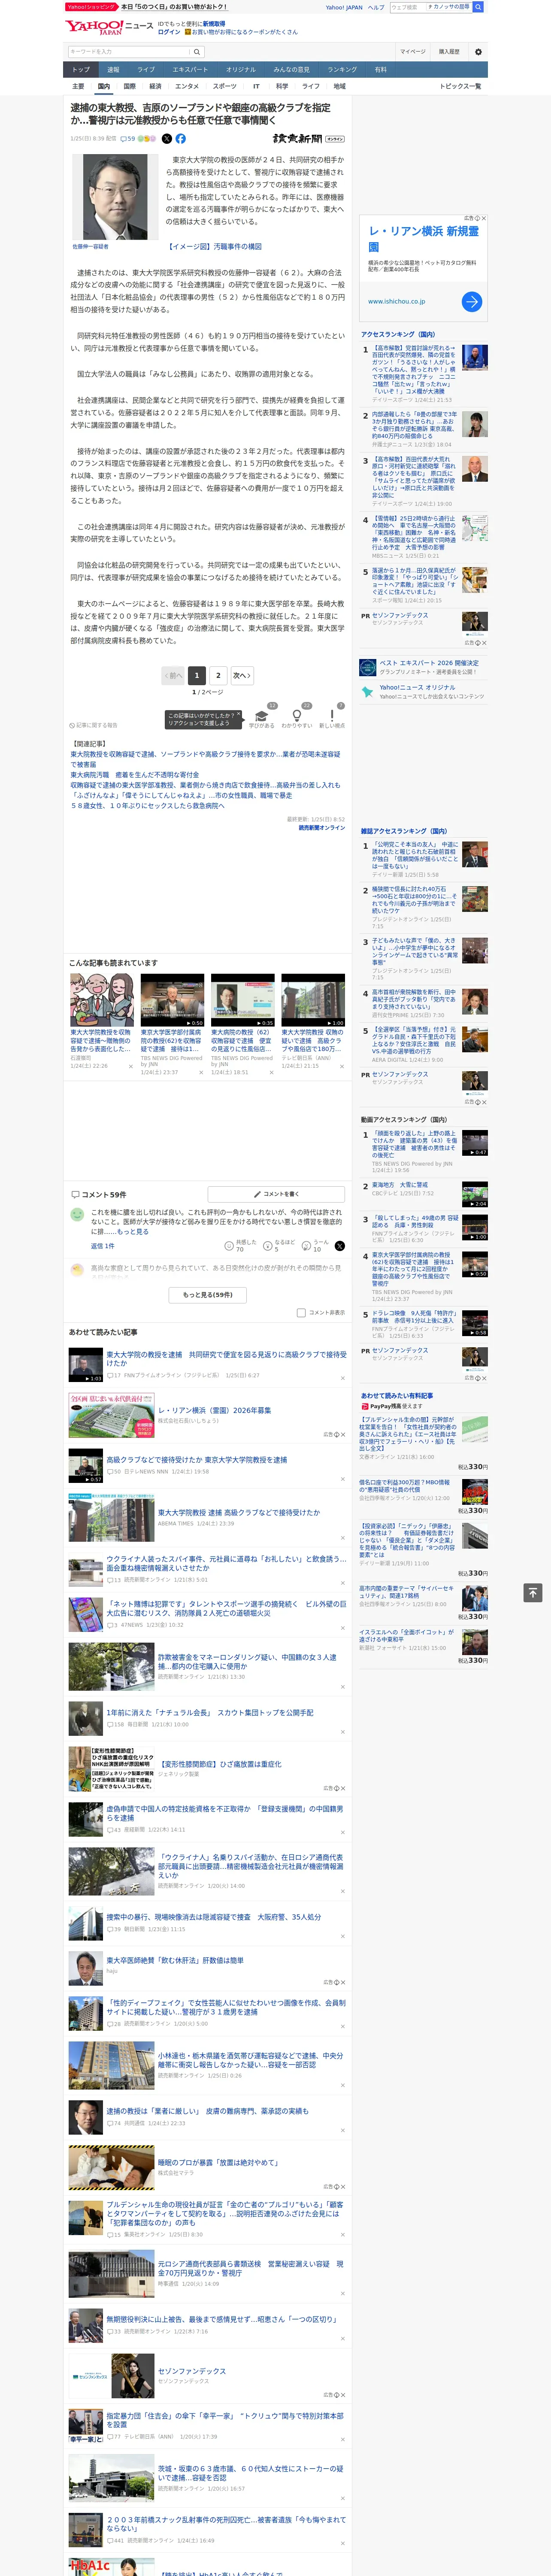Open comments via the 59 bubble icon

(x=127, y=139)
